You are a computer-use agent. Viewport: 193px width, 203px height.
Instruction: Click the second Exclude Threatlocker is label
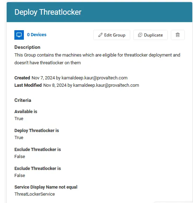point(38,169)
